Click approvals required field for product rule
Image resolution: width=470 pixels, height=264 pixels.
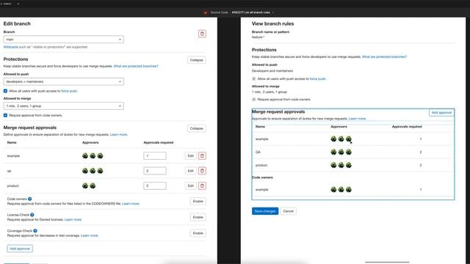pos(155,186)
